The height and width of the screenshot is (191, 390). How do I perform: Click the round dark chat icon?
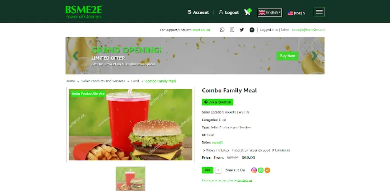tap(252, 30)
